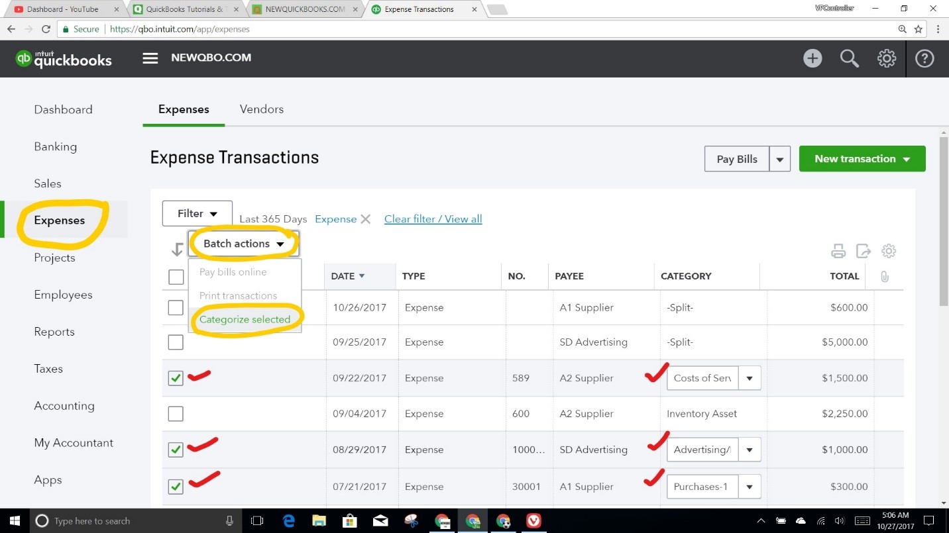Image resolution: width=949 pixels, height=533 pixels.
Task: Open the Vivaldi browser from the taskbar
Action: pos(533,521)
